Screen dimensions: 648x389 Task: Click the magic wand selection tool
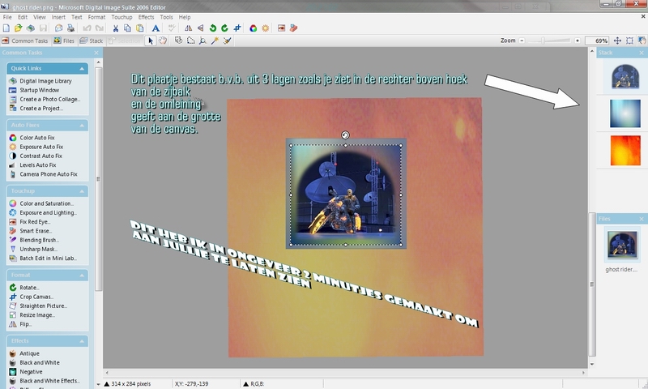click(215, 40)
